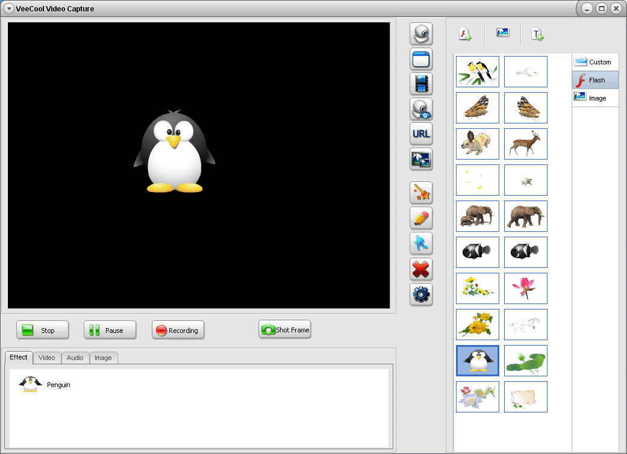
Task: Open the Audio tab
Action: click(75, 358)
